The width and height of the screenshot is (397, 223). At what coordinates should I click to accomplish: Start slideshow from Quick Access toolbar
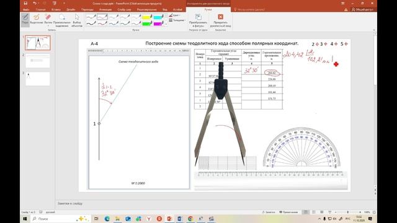click(x=55, y=3)
